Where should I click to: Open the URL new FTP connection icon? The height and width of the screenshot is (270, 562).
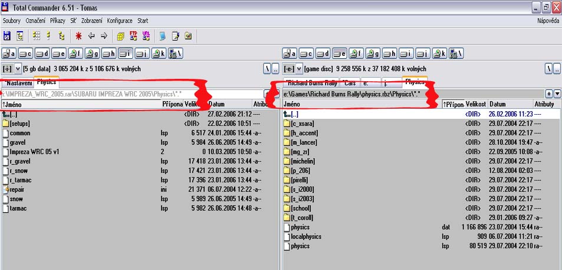coord(146,35)
